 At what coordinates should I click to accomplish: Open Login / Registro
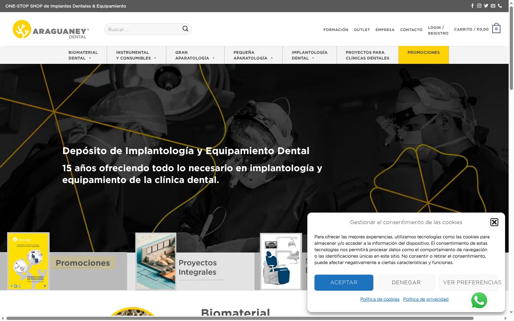pyautogui.click(x=438, y=30)
